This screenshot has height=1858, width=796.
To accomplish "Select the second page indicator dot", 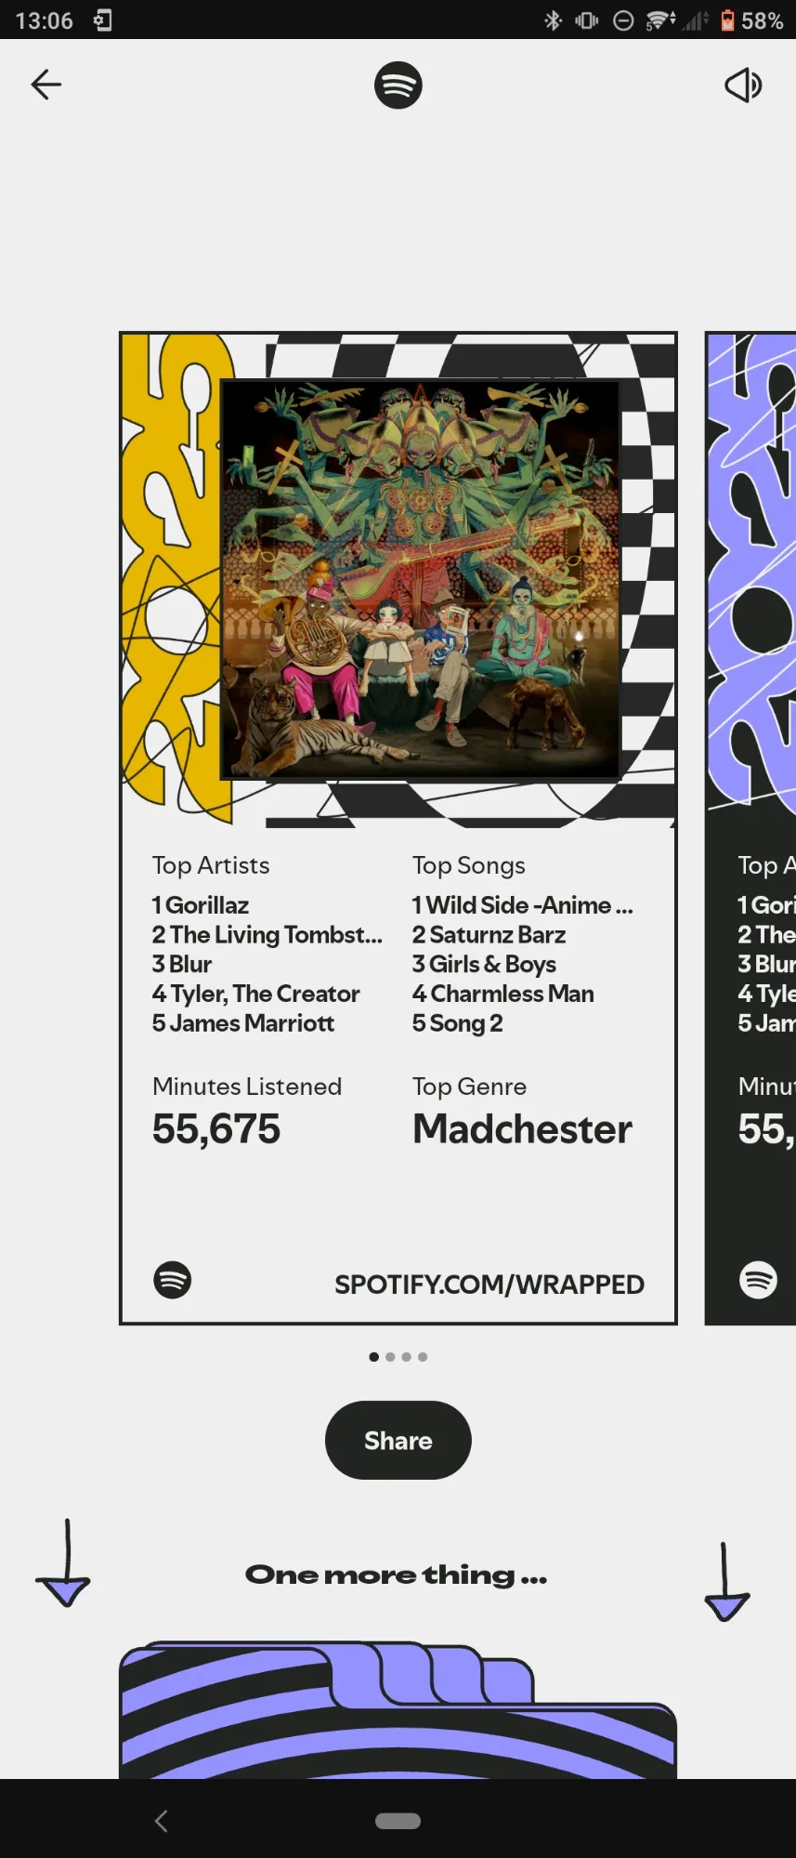I will [390, 1357].
